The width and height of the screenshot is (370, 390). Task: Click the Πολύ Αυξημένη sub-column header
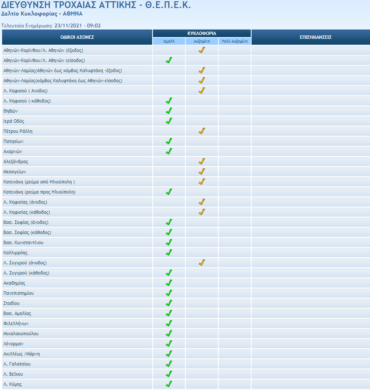tap(235, 41)
